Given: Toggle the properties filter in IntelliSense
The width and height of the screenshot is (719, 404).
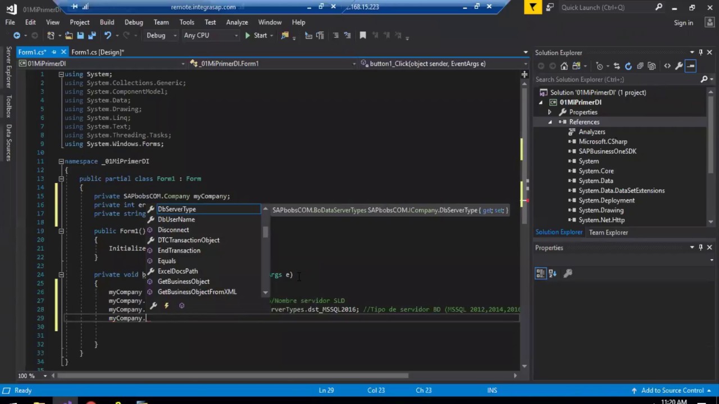Looking at the screenshot, I should tap(153, 306).
